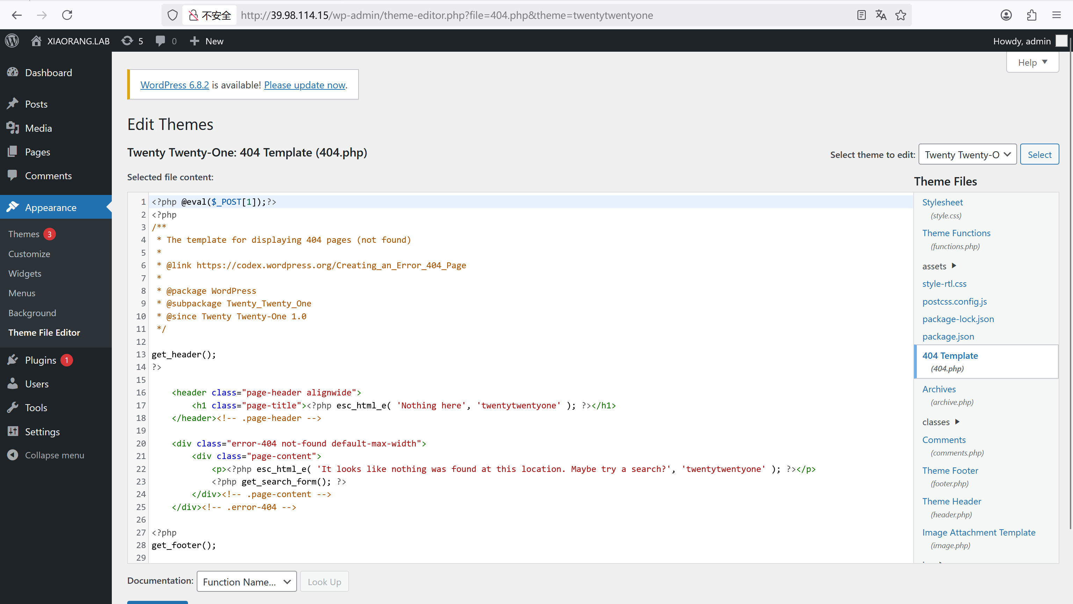Open Customize submenu item

click(x=29, y=254)
